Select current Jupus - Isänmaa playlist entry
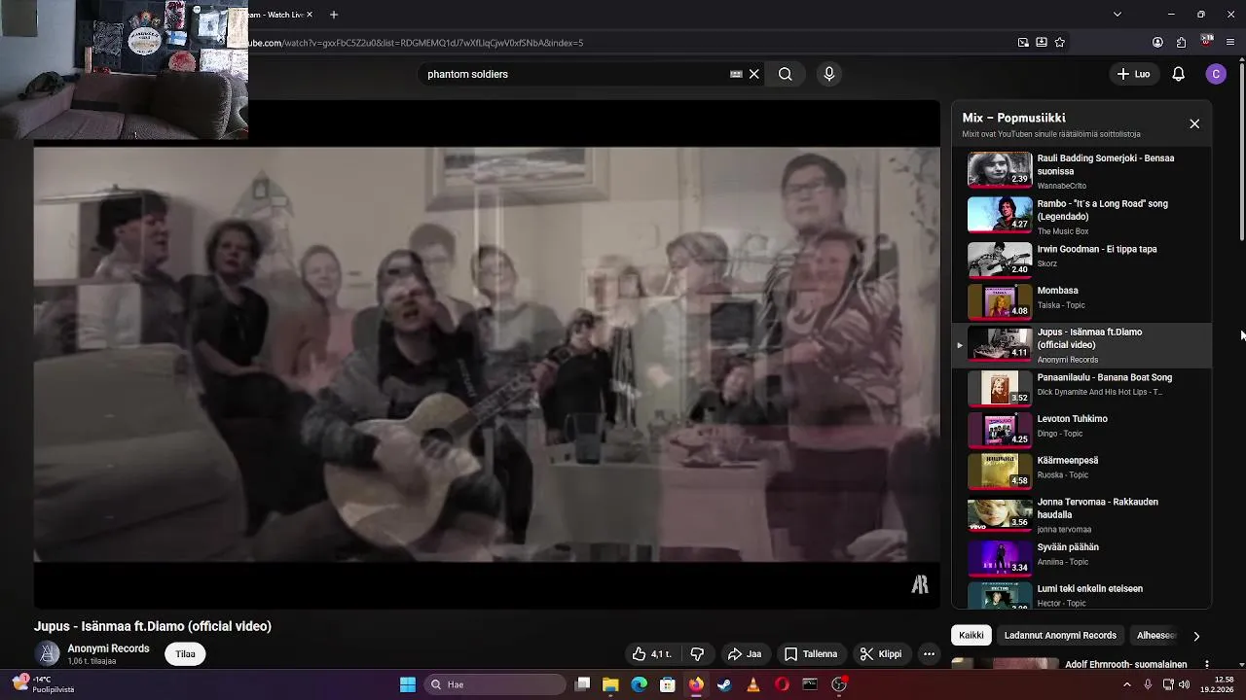Screen dimensions: 1246x700 (1081, 345)
